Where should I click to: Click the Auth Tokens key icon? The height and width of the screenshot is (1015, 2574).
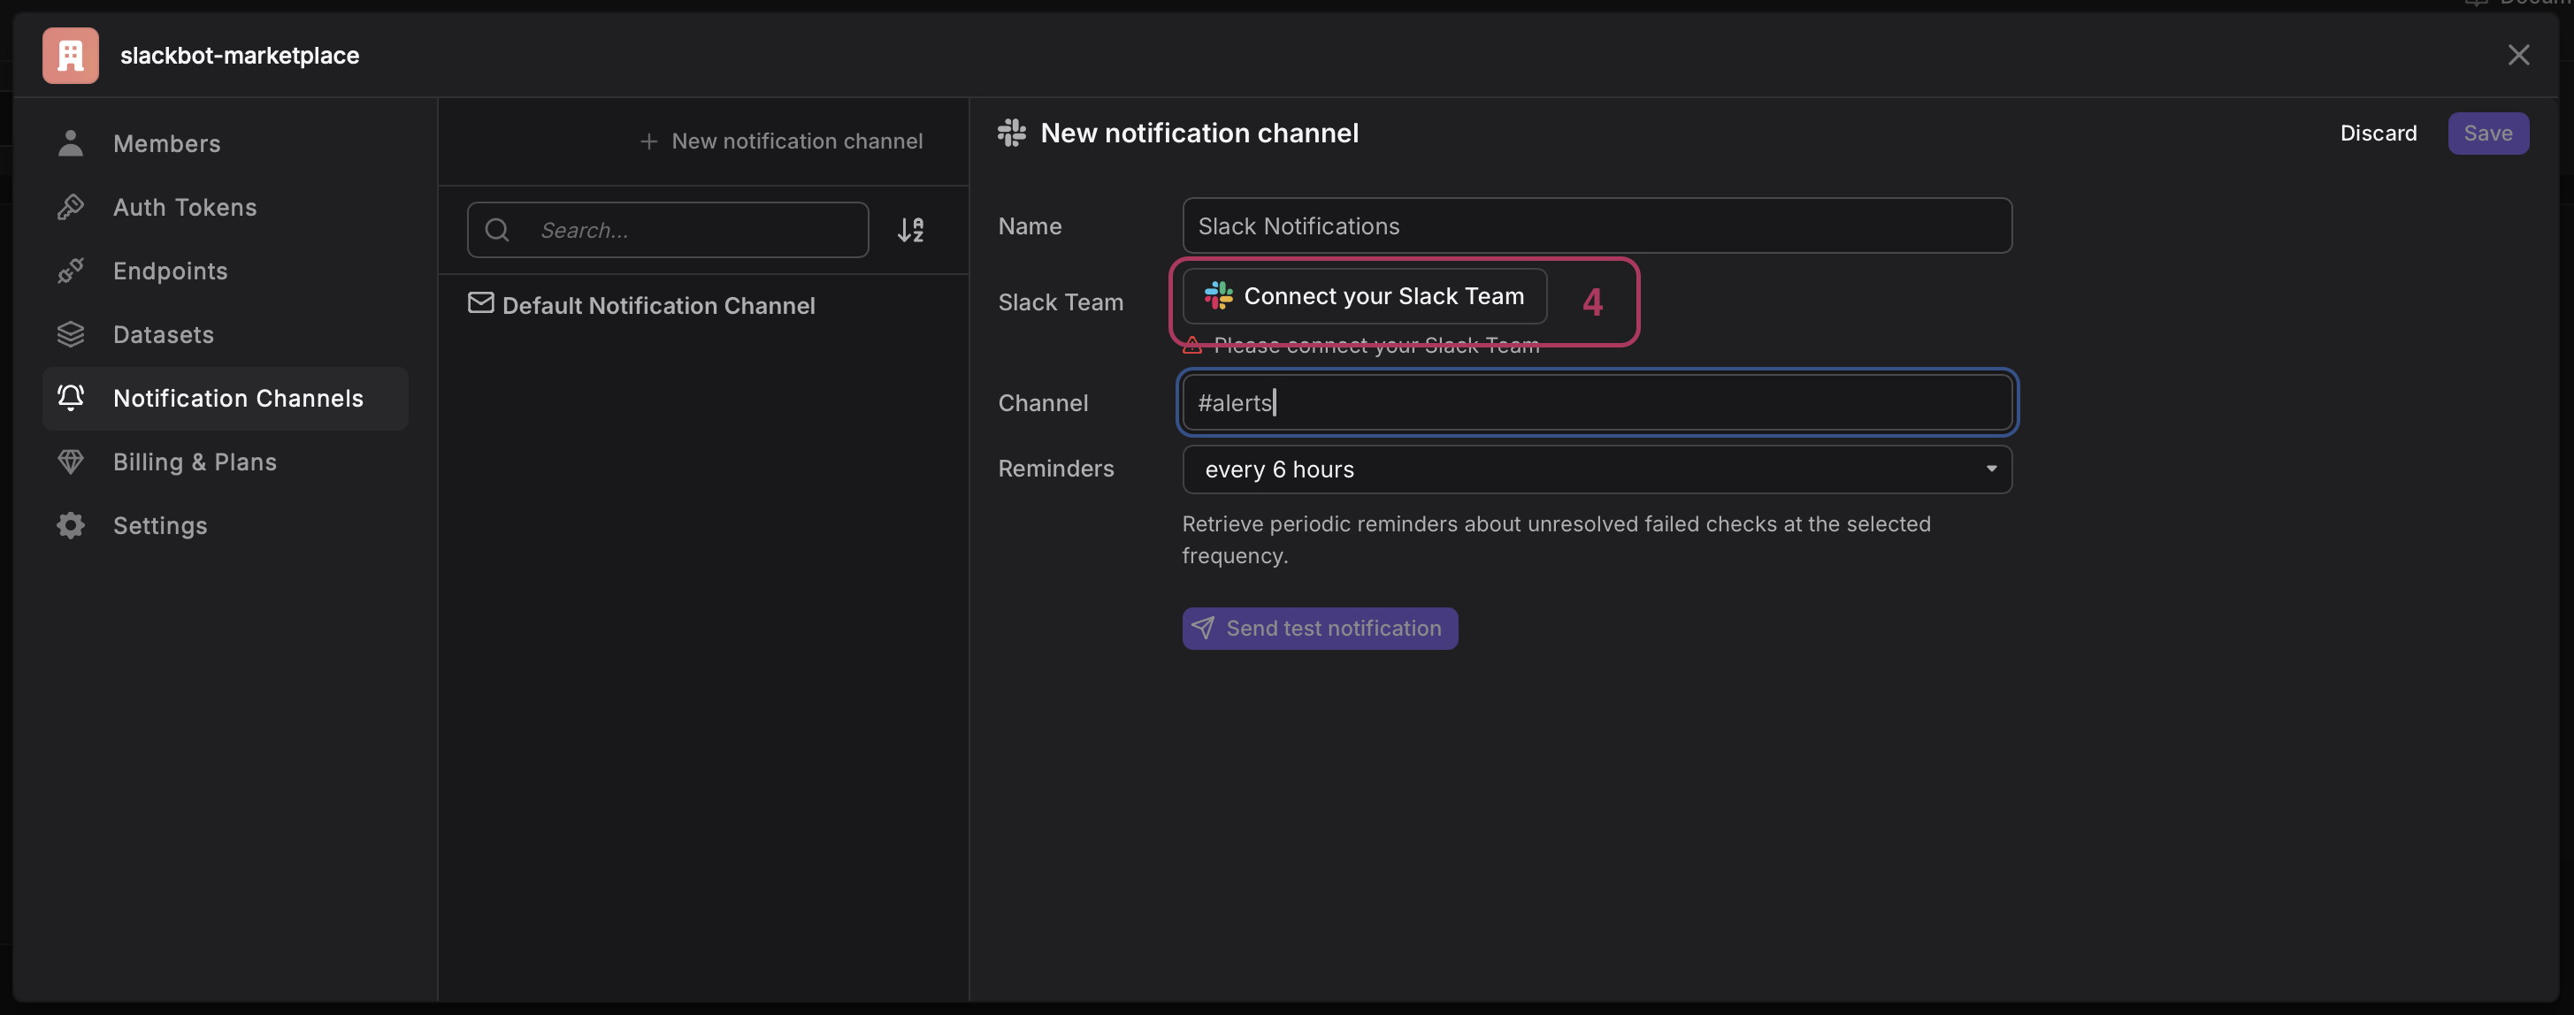(70, 207)
